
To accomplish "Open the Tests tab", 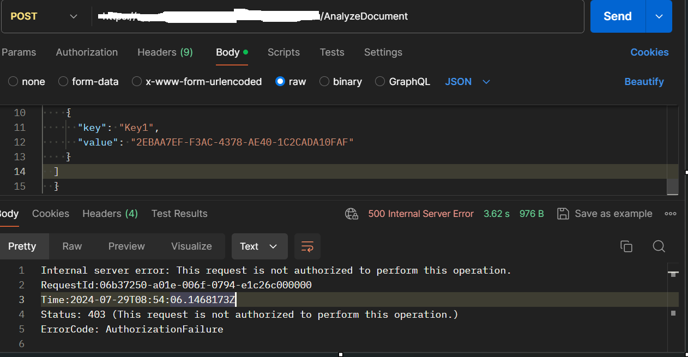I will click(332, 52).
